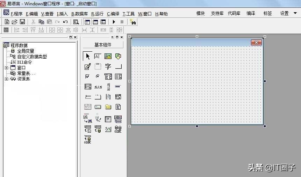Select the list box component
This screenshot has width=301, height=177.
[x=118, y=76]
